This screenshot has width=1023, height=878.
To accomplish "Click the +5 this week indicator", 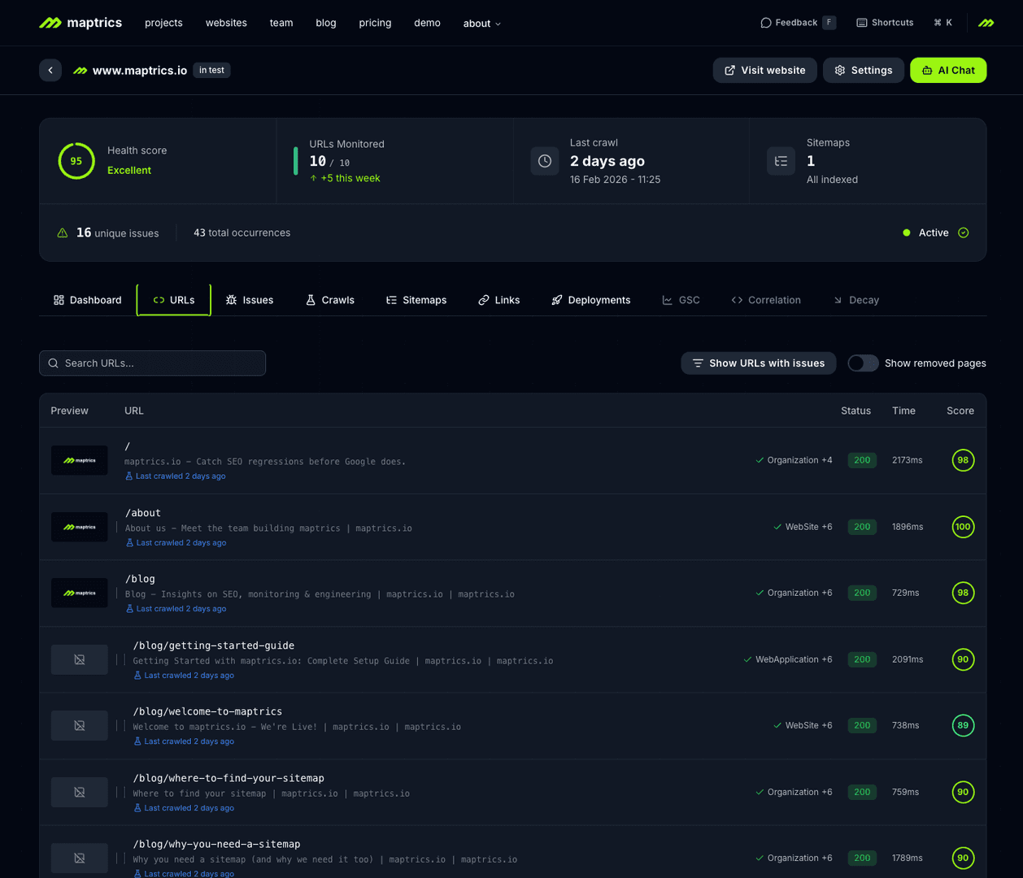I will [x=345, y=178].
